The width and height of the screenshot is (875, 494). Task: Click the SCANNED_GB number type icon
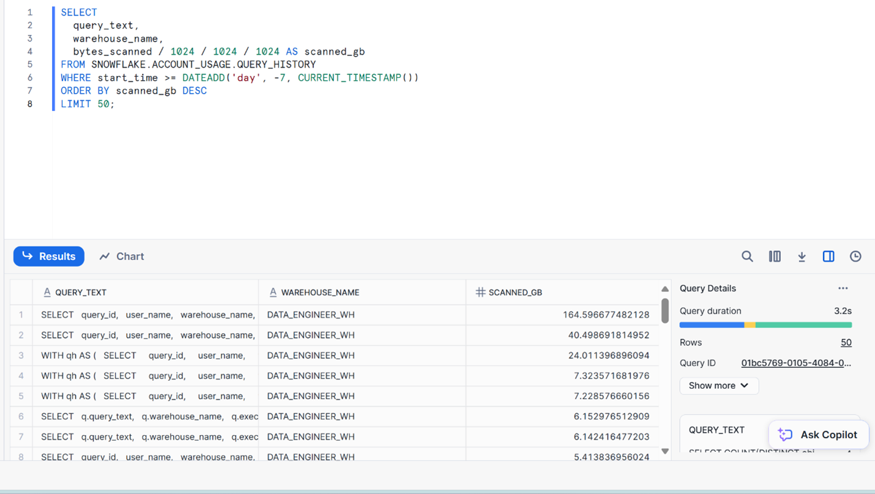point(480,293)
